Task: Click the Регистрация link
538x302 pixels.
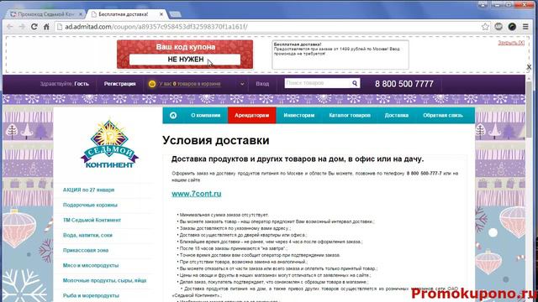Action: pos(119,84)
